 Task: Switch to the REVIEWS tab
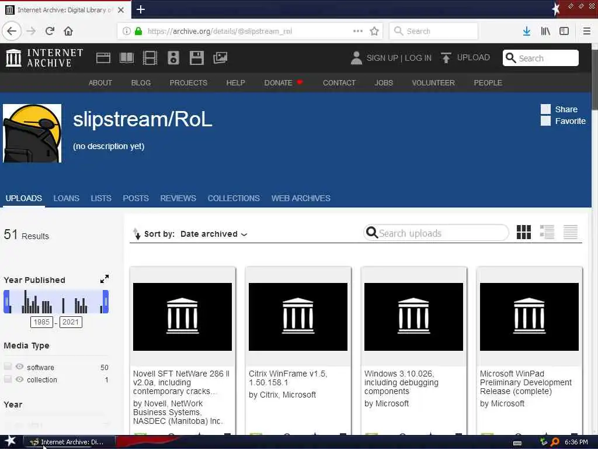178,199
